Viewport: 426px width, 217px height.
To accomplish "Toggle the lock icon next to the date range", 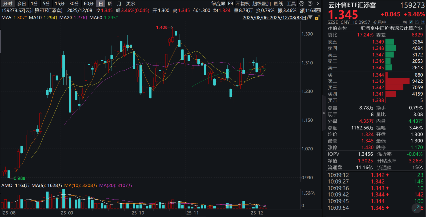I will click(x=317, y=17).
